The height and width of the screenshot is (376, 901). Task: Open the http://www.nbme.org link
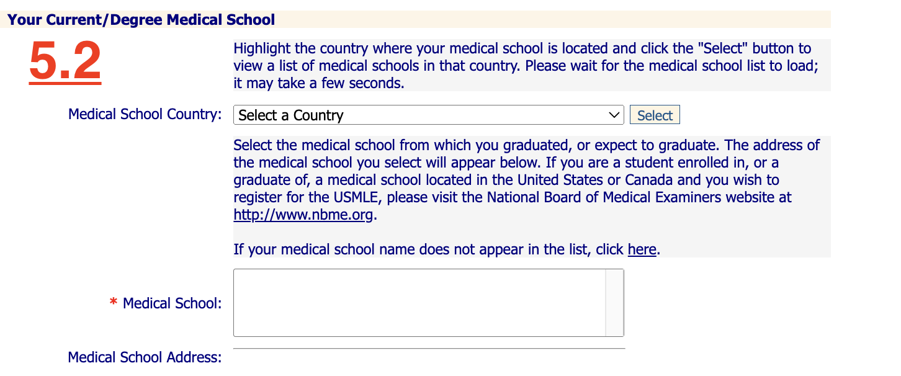coord(303,215)
